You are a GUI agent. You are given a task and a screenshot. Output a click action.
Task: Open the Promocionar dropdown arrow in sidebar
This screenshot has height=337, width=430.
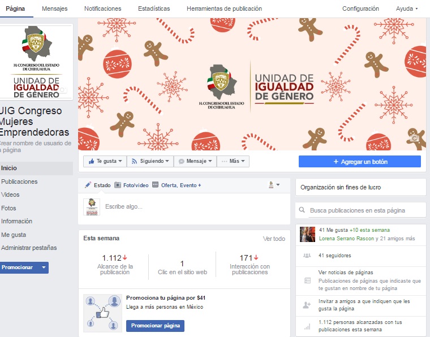pyautogui.click(x=44, y=267)
